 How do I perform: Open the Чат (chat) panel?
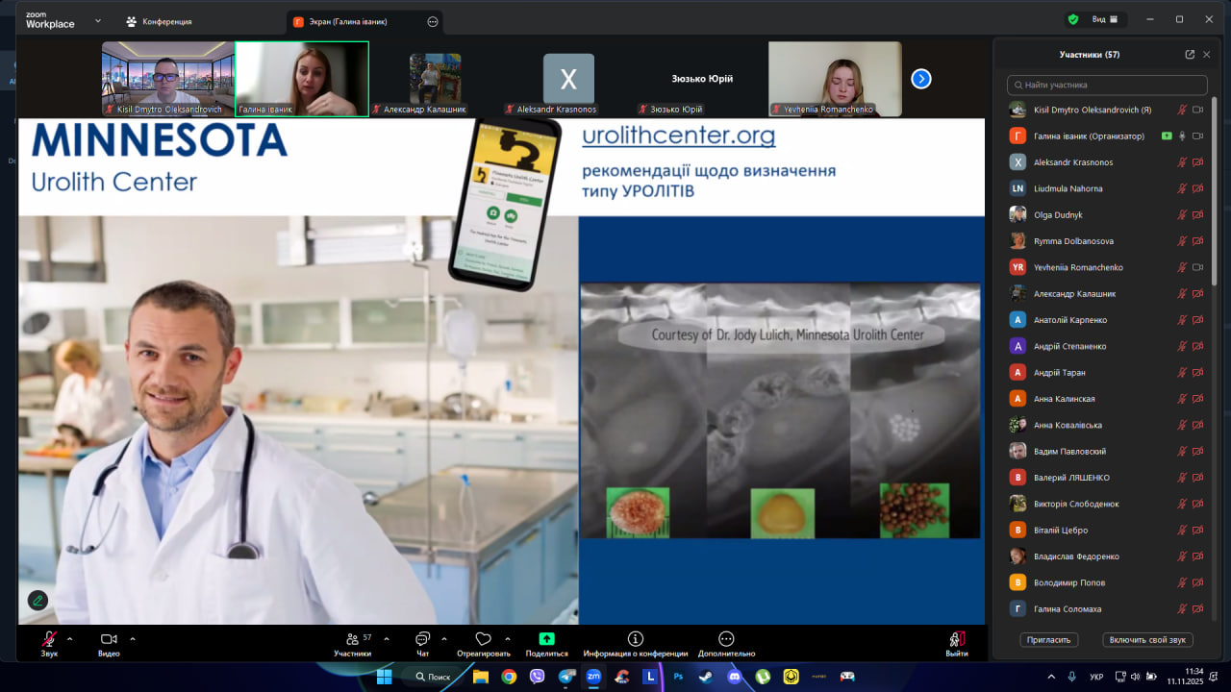(x=422, y=640)
